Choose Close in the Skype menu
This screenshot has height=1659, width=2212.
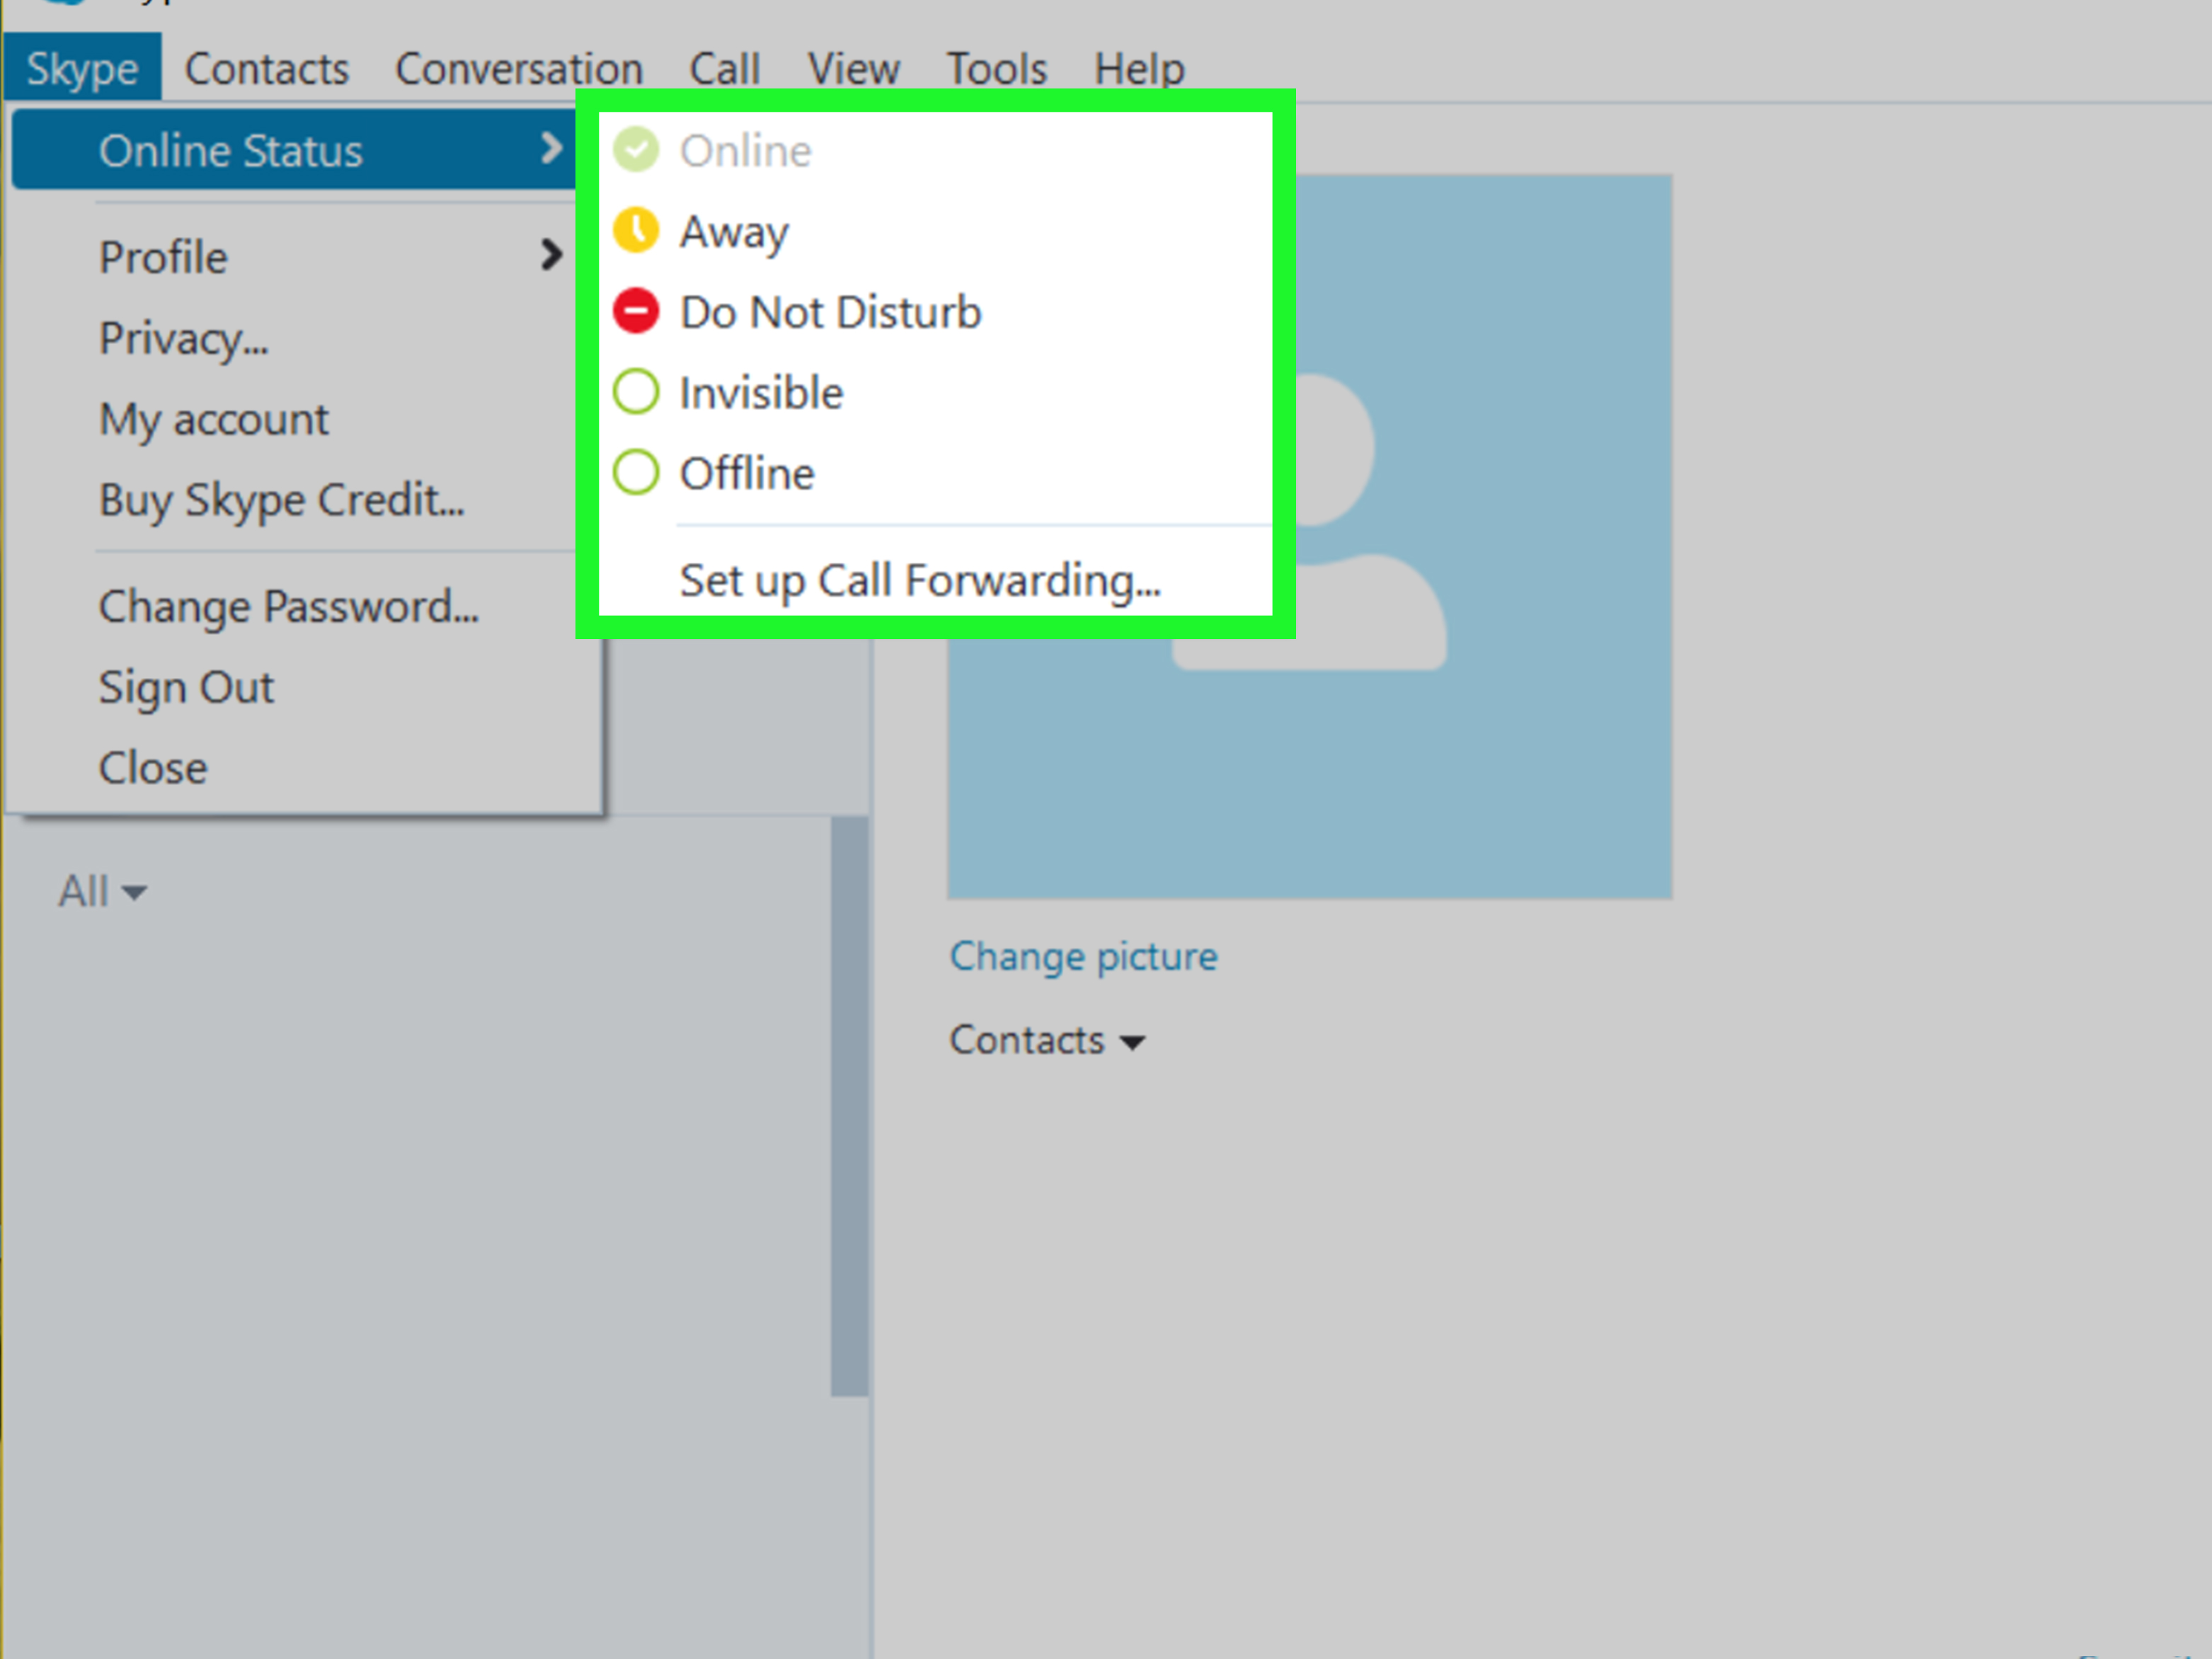tap(153, 768)
